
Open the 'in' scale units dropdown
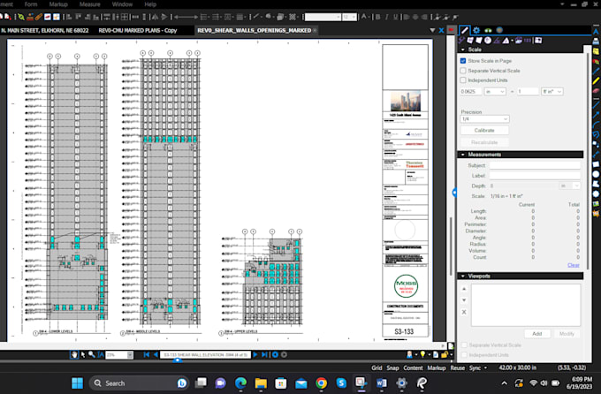495,92
